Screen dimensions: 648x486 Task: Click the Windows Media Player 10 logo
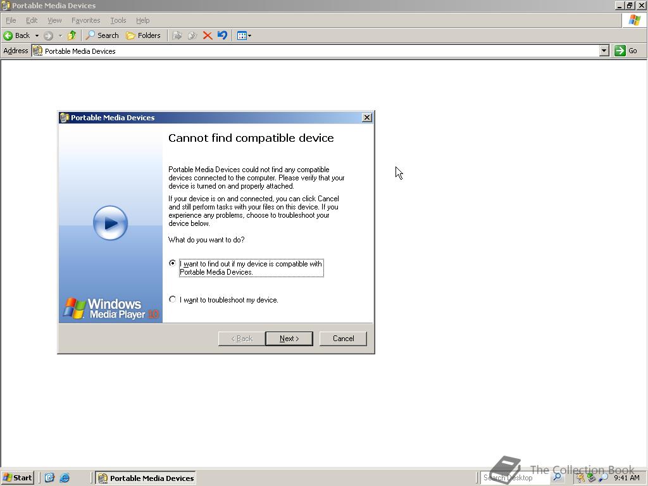point(110,308)
